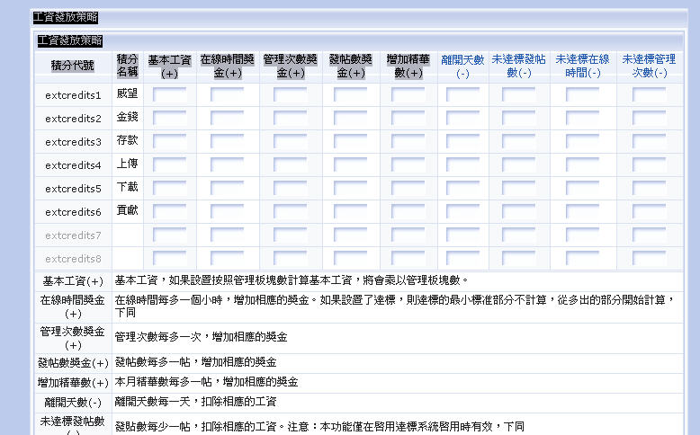Click the extcredits1 未達標管理次數(-) input field
The image size is (700, 435).
[x=649, y=94]
